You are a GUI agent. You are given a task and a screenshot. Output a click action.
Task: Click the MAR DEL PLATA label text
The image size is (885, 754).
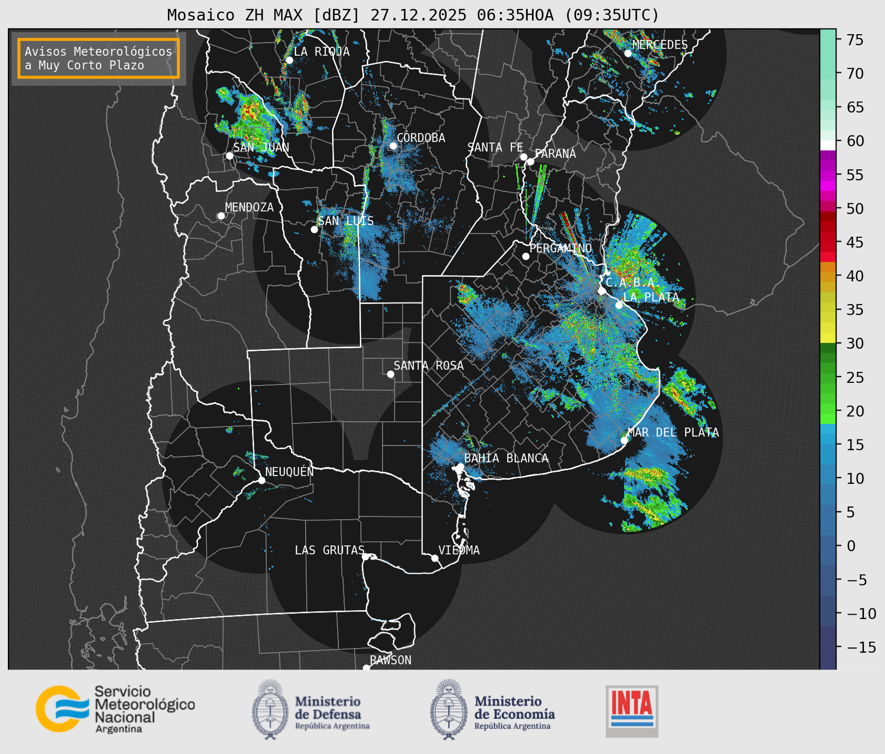coord(673,433)
